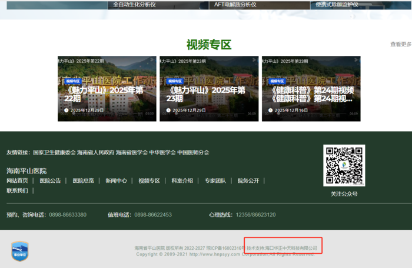Open 便携式除颤监护仪 equipment banner

tap(361, 5)
